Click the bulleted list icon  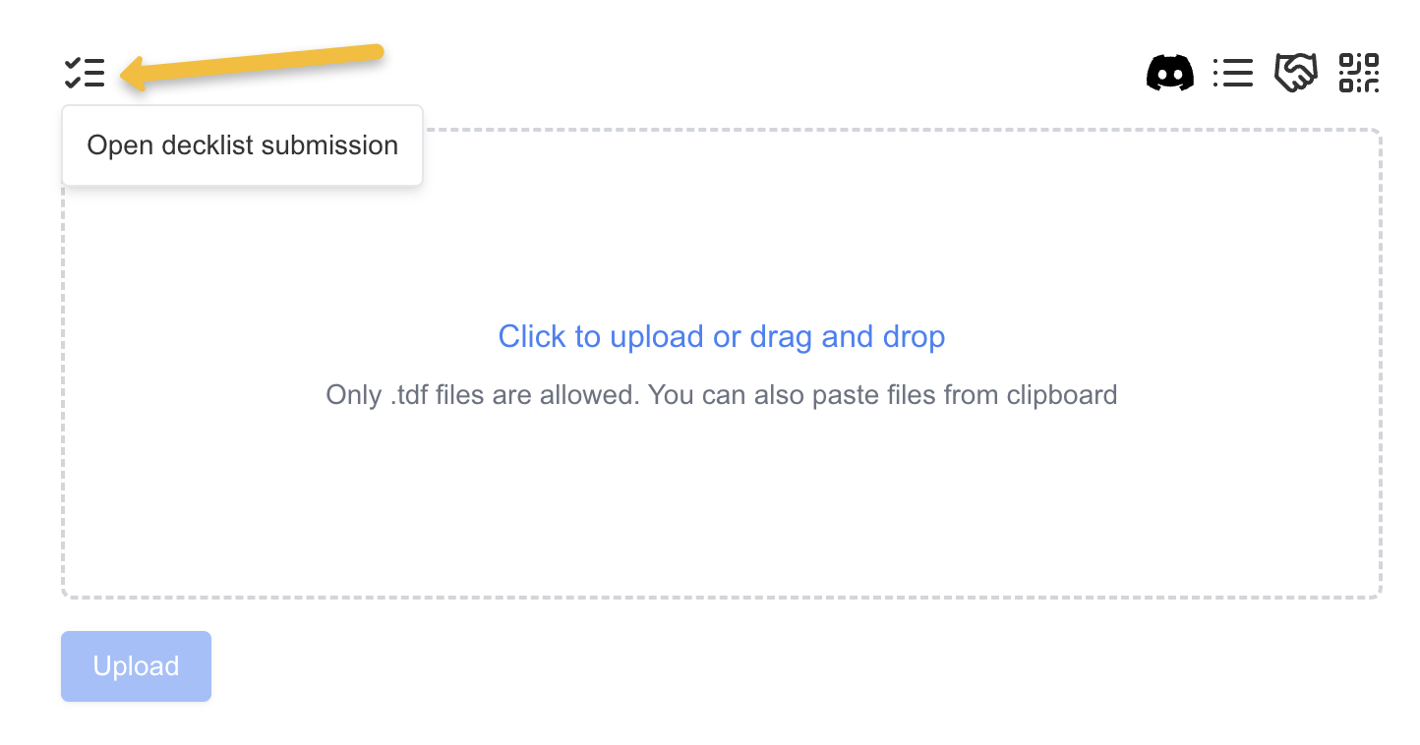click(1232, 73)
